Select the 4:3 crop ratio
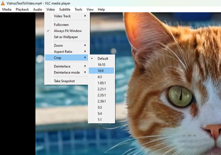This screenshot has height=155, width=221. 100,77
